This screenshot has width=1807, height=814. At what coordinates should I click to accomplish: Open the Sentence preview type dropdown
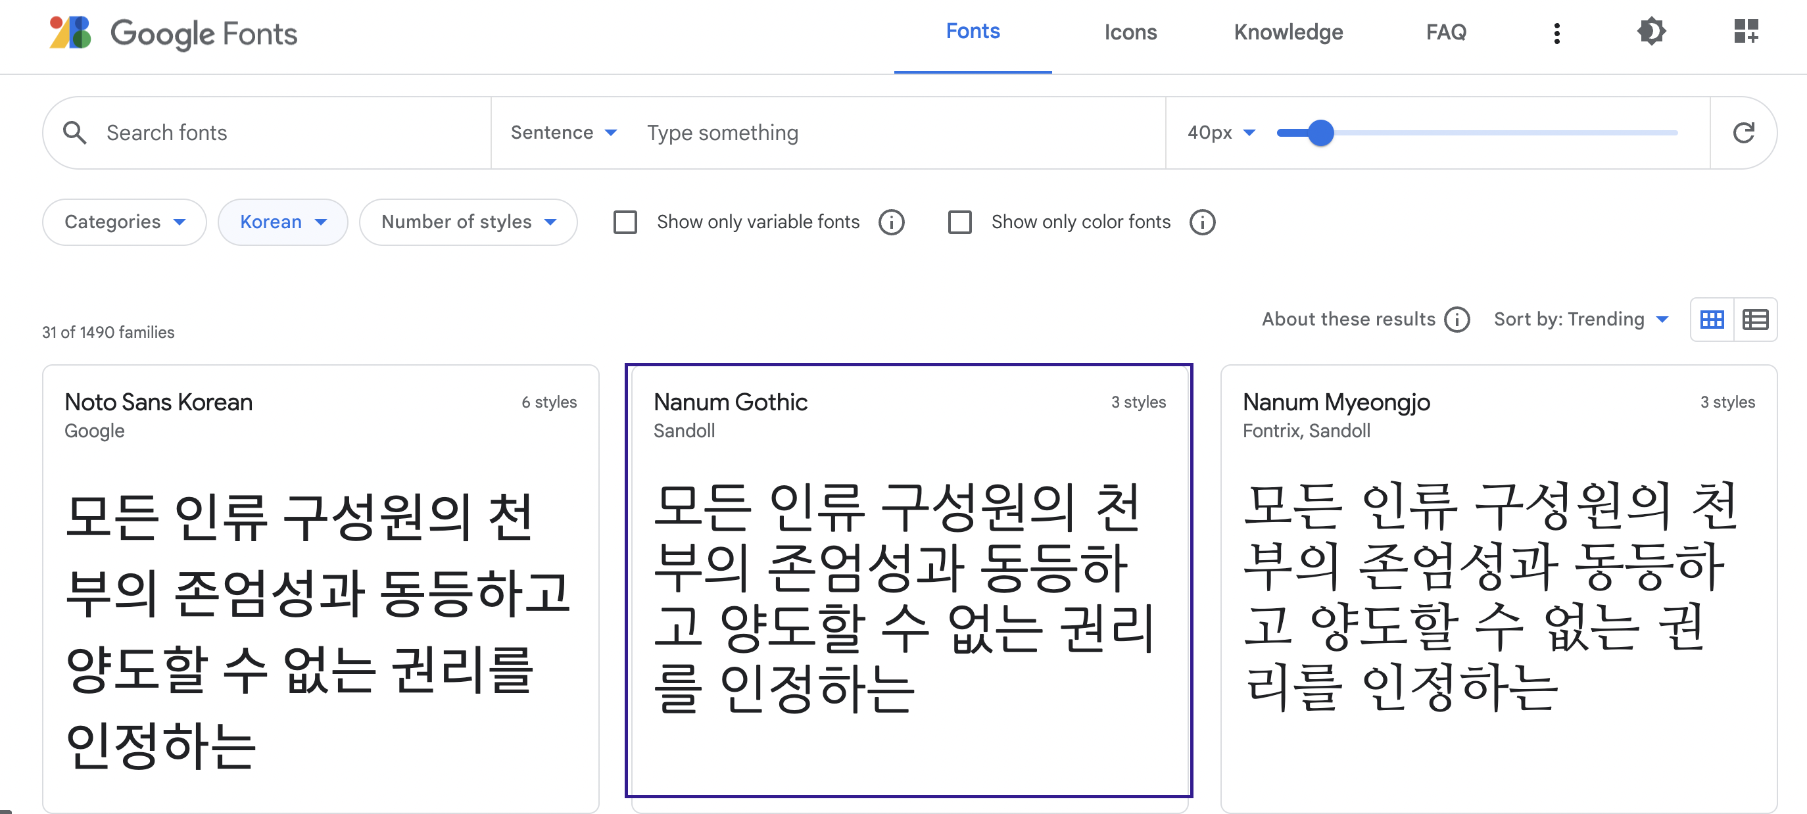[x=564, y=133]
